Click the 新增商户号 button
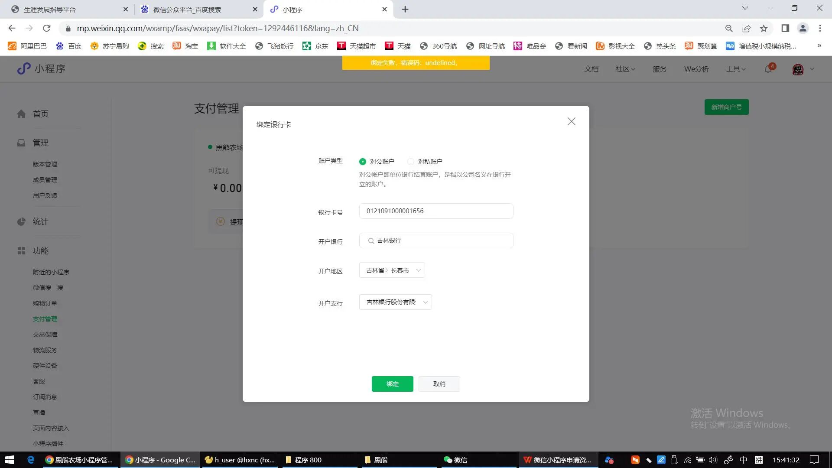Screen dimensions: 832x468 (x=726, y=107)
